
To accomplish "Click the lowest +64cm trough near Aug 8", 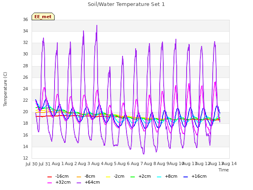I will (x=143, y=154).
